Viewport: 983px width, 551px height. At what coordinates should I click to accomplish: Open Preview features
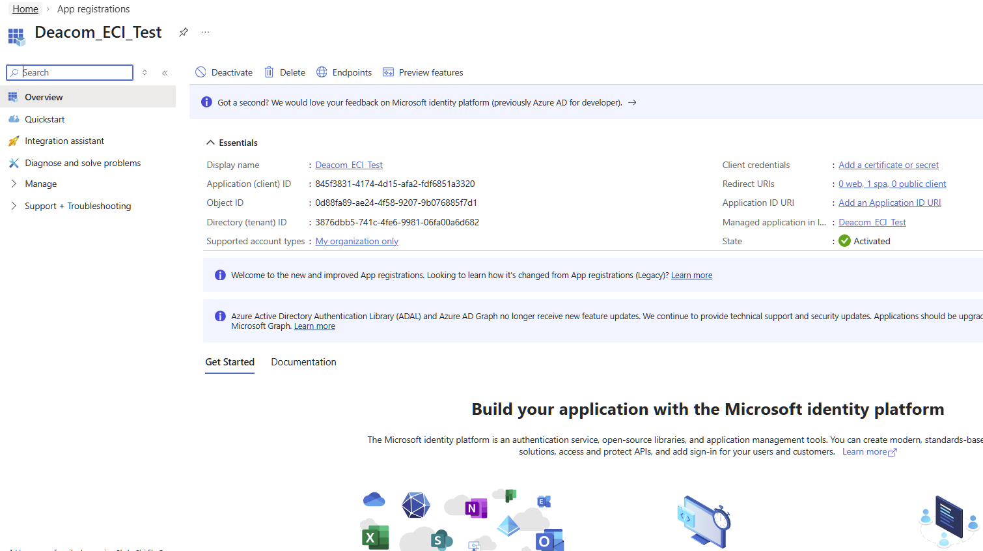tap(423, 72)
